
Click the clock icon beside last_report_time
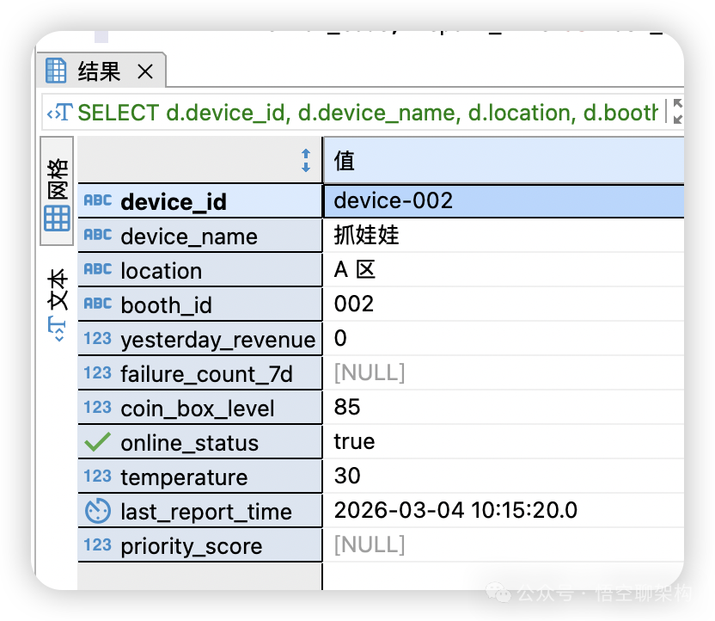pyautogui.click(x=97, y=511)
